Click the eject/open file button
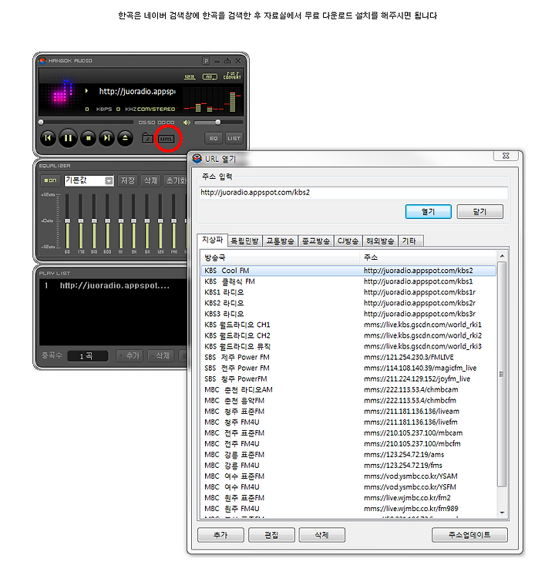 (x=125, y=138)
